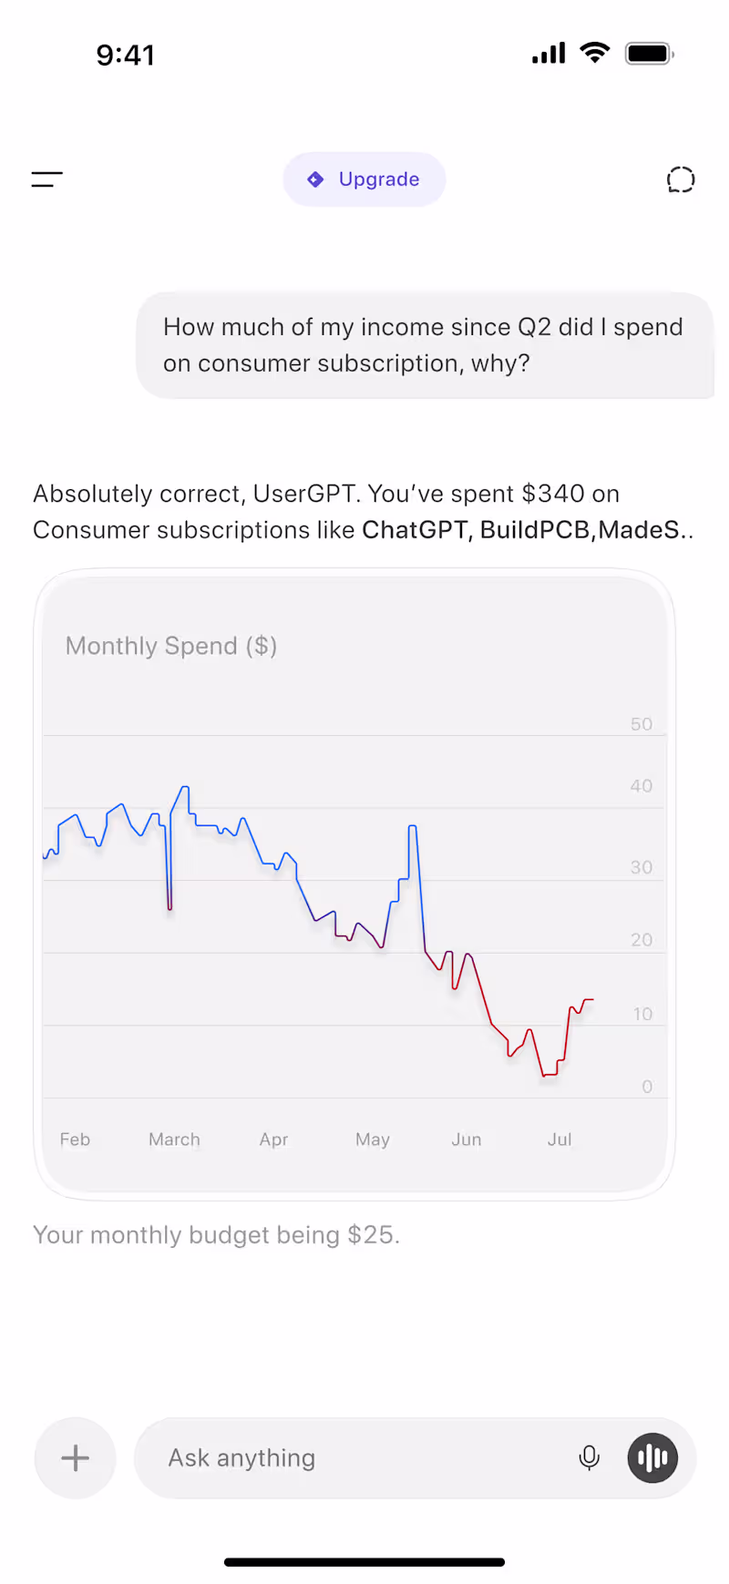The image size is (729, 1584).
Task: Tap the Upgrade diamond icon
Action: pos(315,179)
